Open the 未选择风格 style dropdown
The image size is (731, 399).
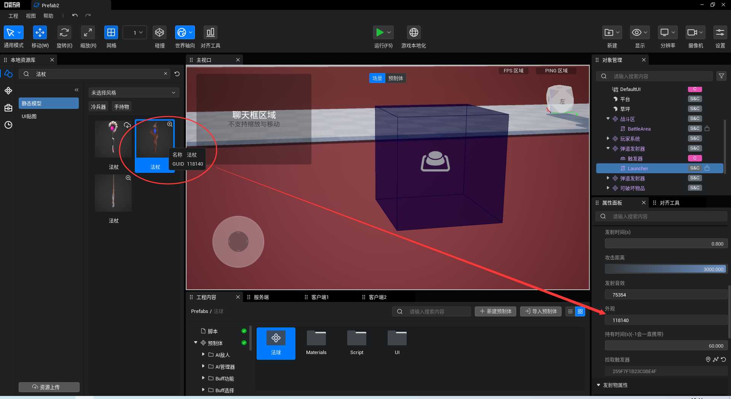coord(134,93)
